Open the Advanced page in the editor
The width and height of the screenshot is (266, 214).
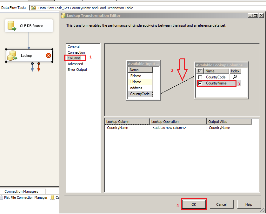pos(76,64)
